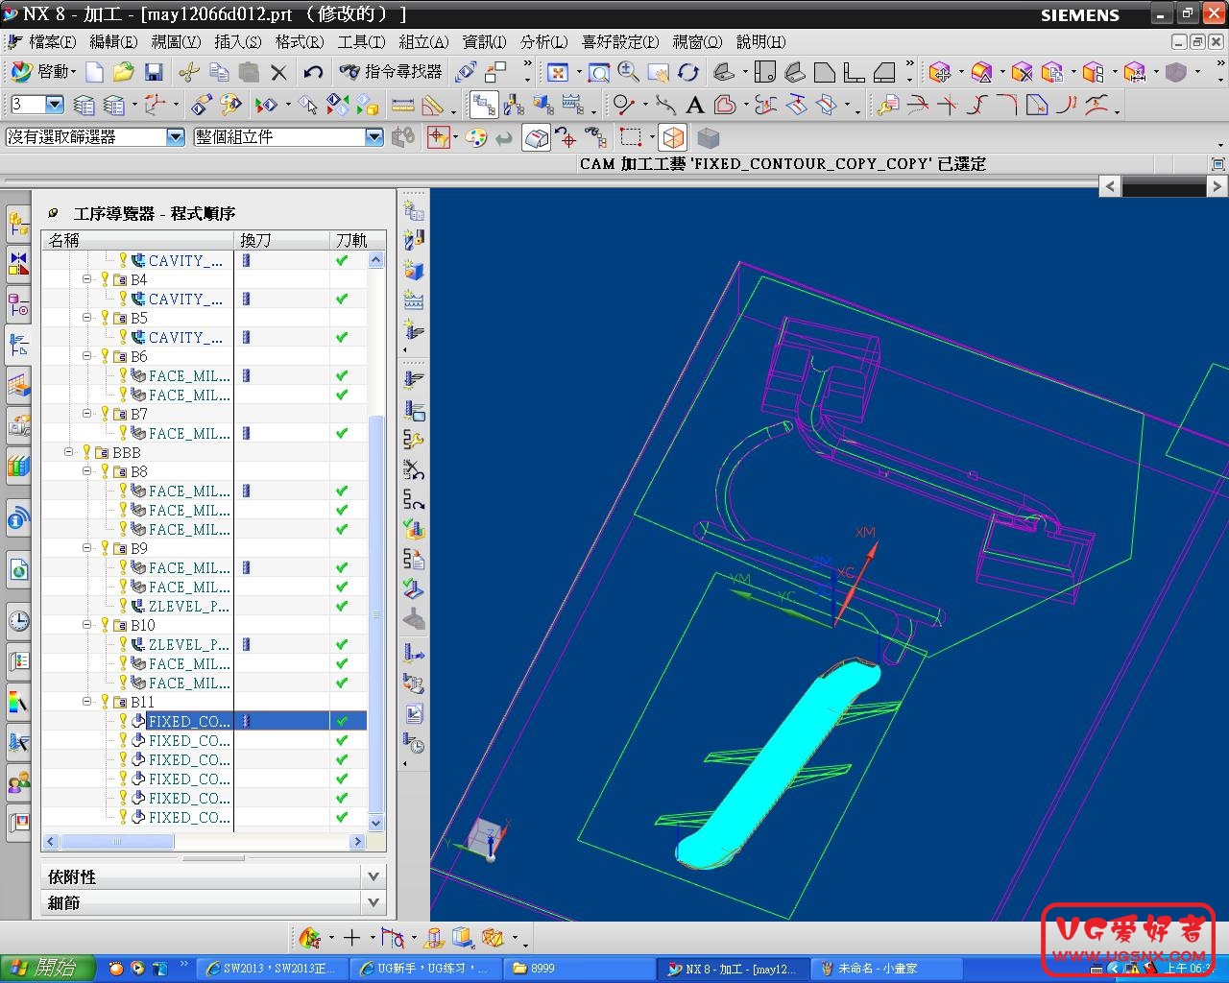Click the Information (i) sidebar tab
The height and width of the screenshot is (983, 1229).
pos(18,520)
